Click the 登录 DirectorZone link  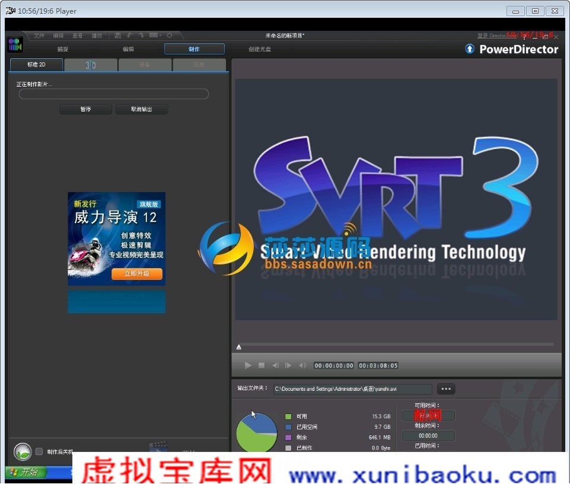coord(495,36)
